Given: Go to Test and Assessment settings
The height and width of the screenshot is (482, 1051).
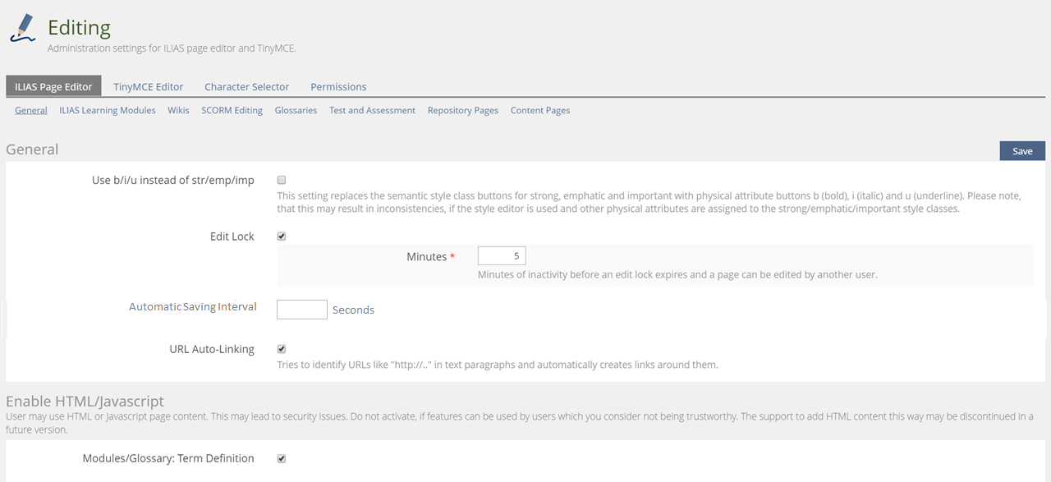Looking at the screenshot, I should point(372,110).
